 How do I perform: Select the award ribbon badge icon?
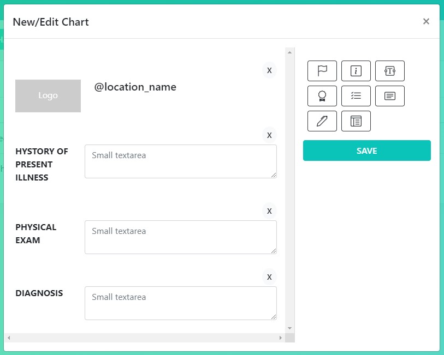[x=322, y=96]
